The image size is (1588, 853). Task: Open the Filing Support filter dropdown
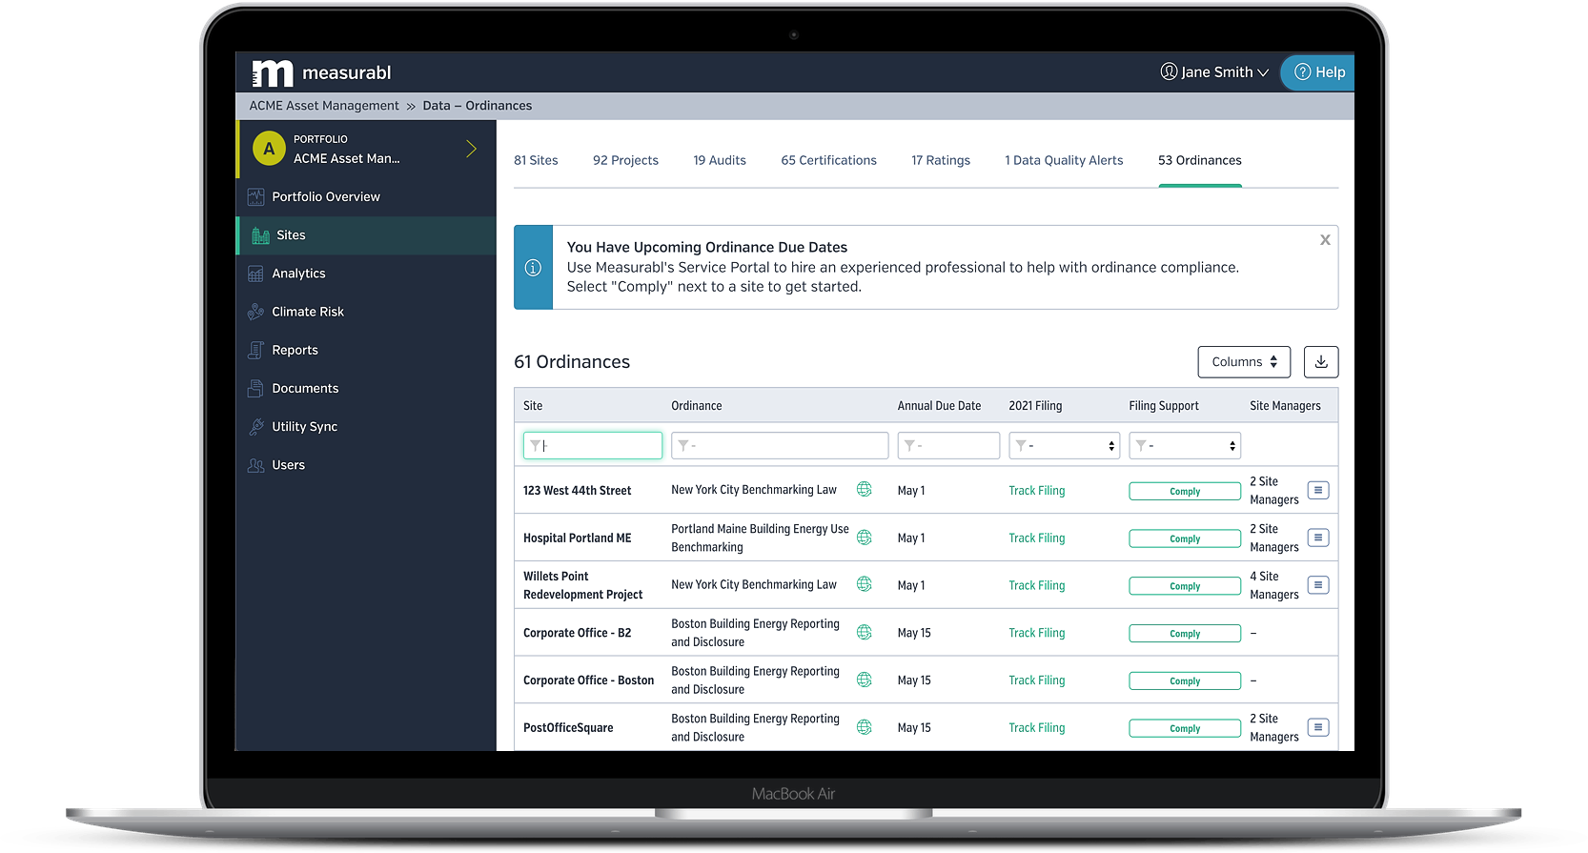(x=1185, y=445)
